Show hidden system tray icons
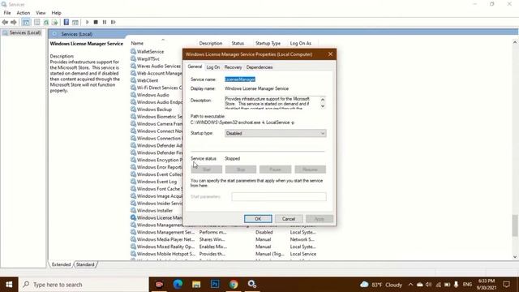 coord(410,285)
